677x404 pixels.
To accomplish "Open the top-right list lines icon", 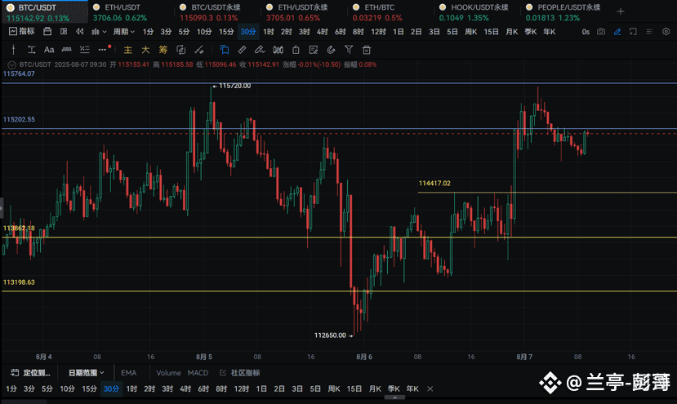I will pos(649,32).
